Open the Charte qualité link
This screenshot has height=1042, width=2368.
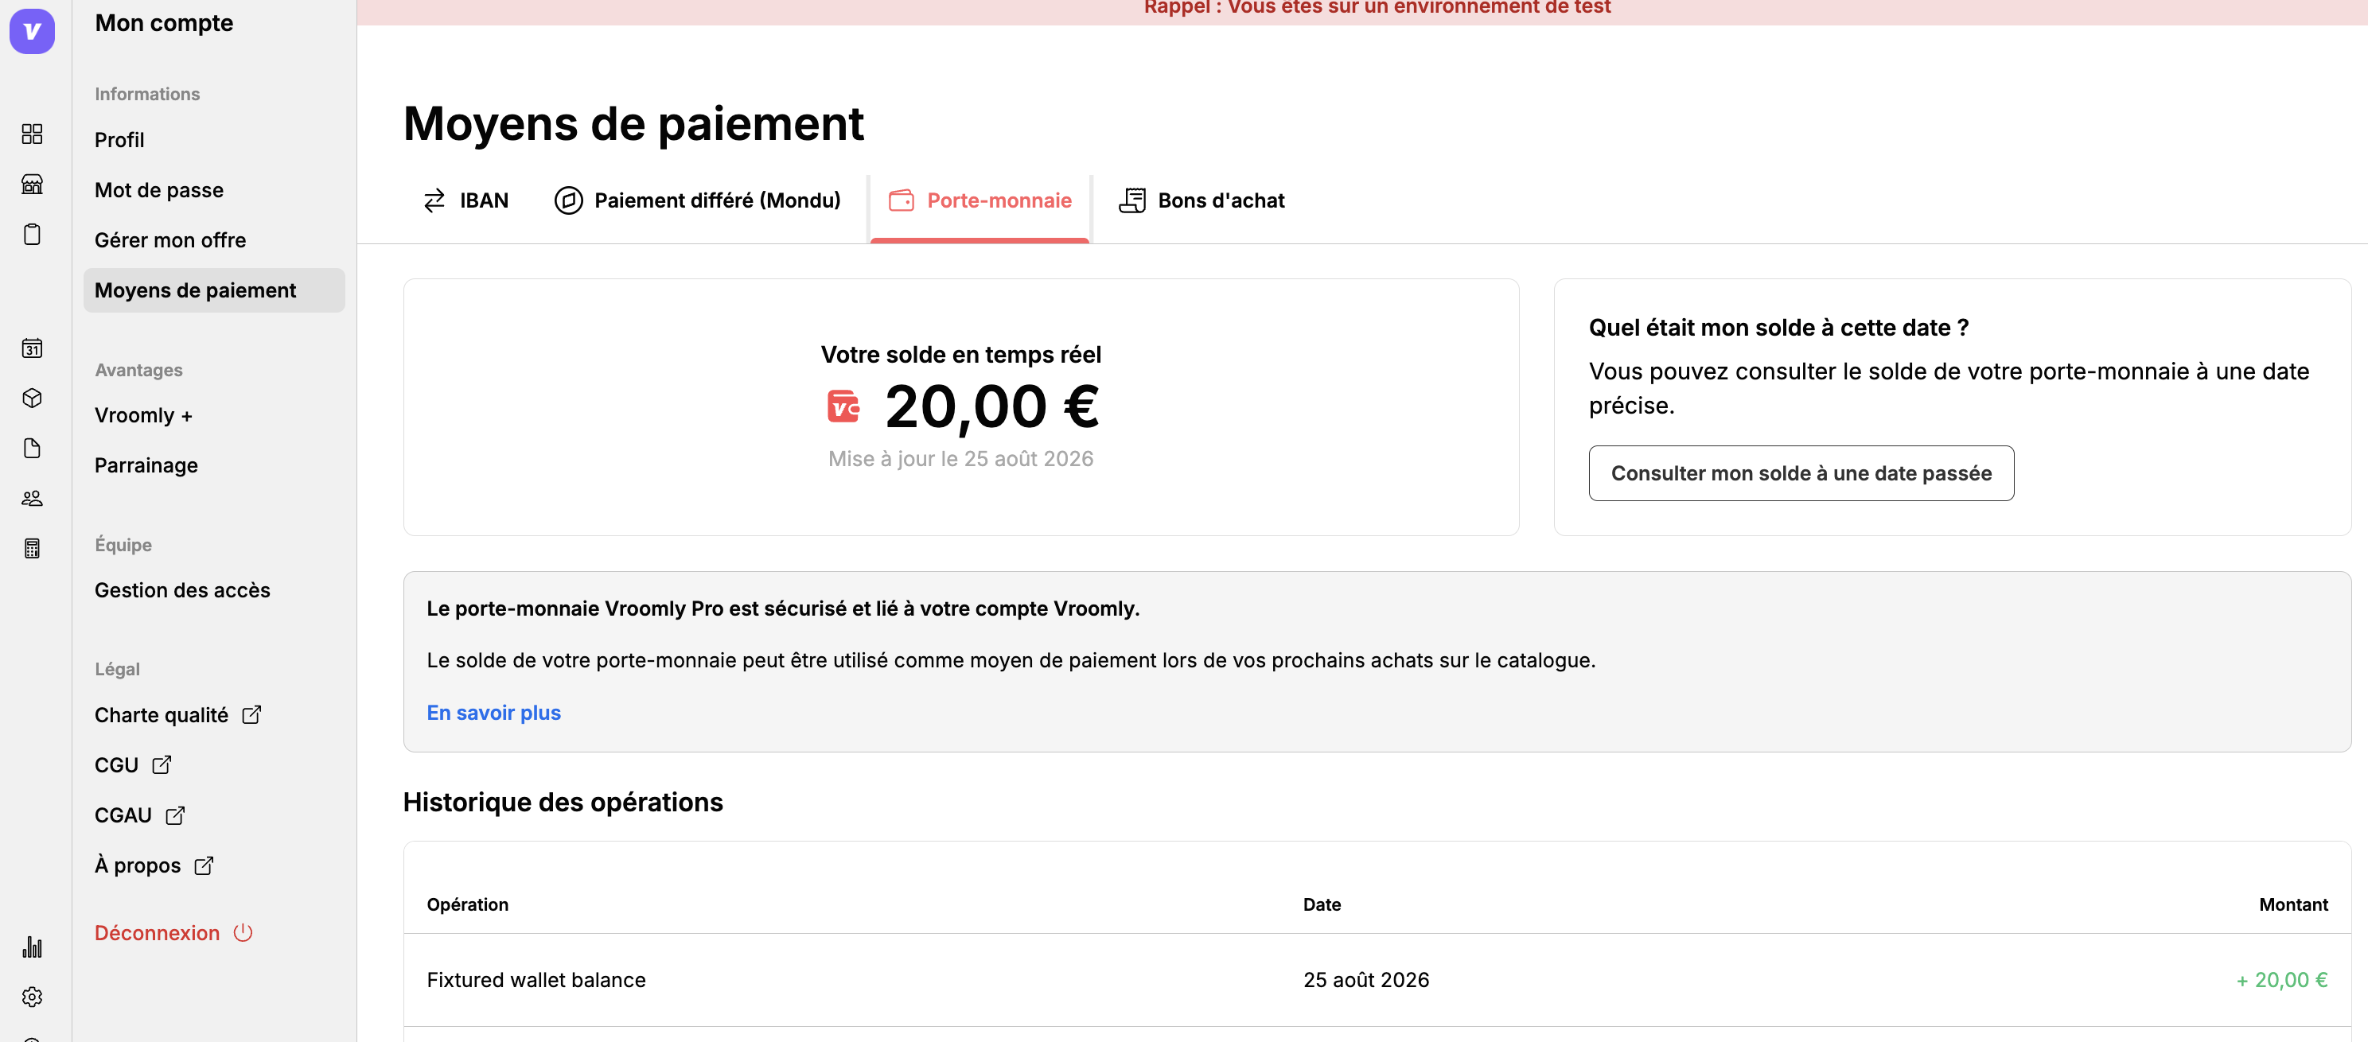(178, 715)
